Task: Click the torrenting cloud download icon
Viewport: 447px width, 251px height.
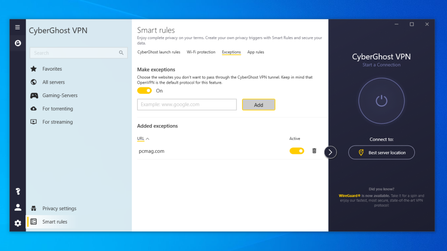Action: pyautogui.click(x=34, y=108)
